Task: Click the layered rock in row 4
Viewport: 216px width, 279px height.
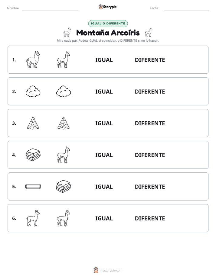Action: pyautogui.click(x=33, y=155)
